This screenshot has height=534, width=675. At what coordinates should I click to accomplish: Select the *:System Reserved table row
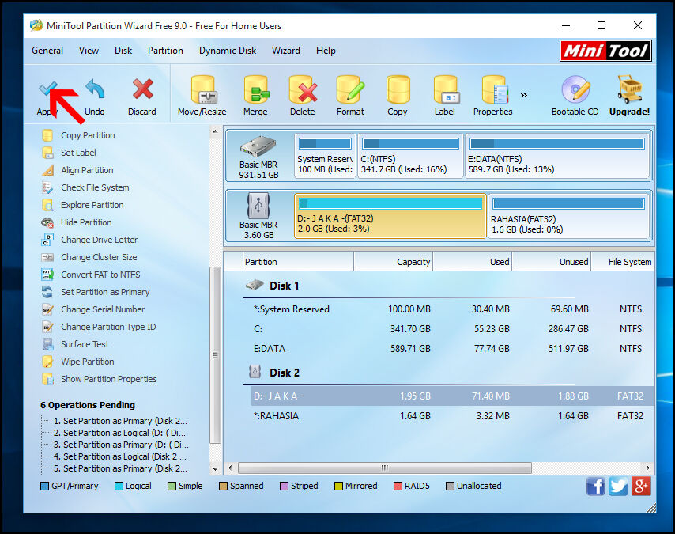tap(452, 309)
